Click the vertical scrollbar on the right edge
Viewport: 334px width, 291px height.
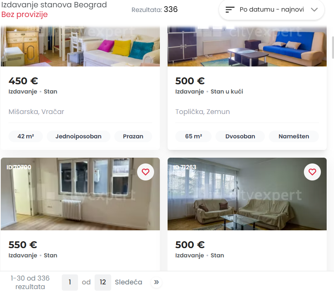point(333,47)
